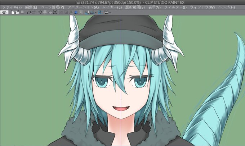Click the Undo arrow icon
This screenshot has height=146, width=245.
tap(29, 12)
